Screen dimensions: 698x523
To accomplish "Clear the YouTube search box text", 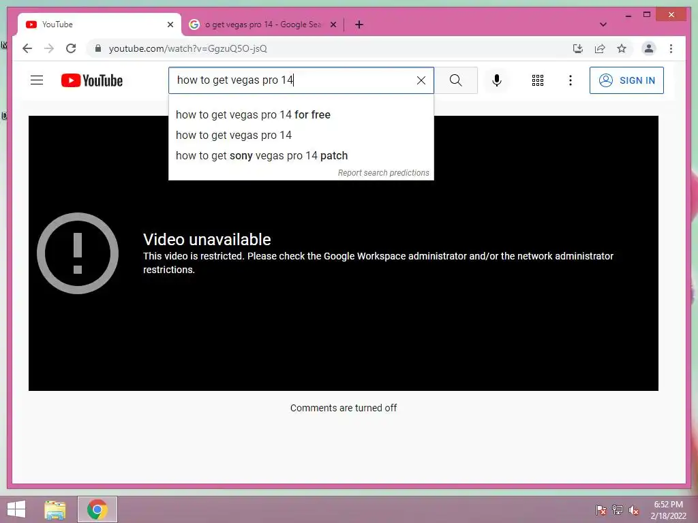I will pyautogui.click(x=421, y=80).
